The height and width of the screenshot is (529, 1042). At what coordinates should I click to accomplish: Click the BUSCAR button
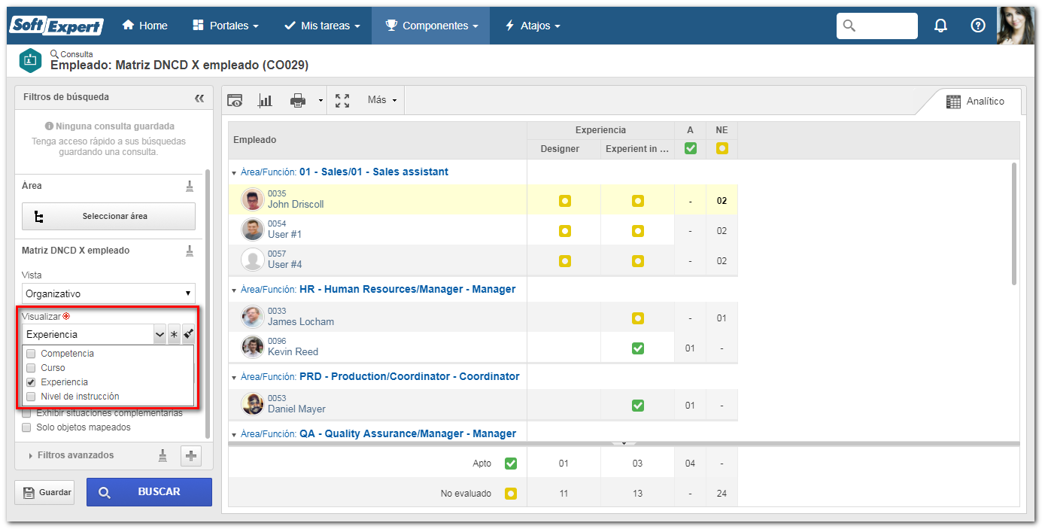(x=149, y=492)
